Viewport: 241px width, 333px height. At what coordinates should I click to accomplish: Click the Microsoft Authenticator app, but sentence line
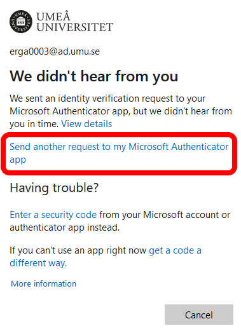point(121,111)
